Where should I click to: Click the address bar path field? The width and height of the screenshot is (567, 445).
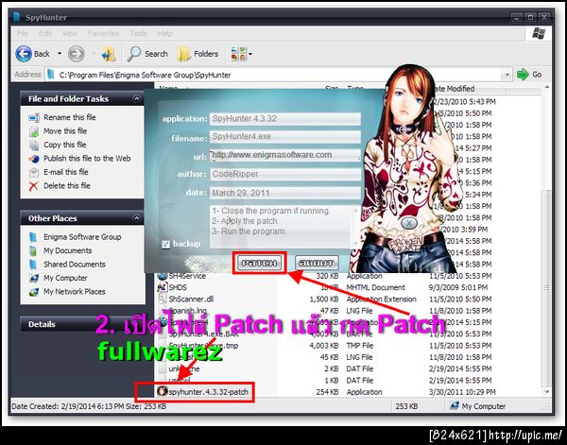(x=275, y=75)
